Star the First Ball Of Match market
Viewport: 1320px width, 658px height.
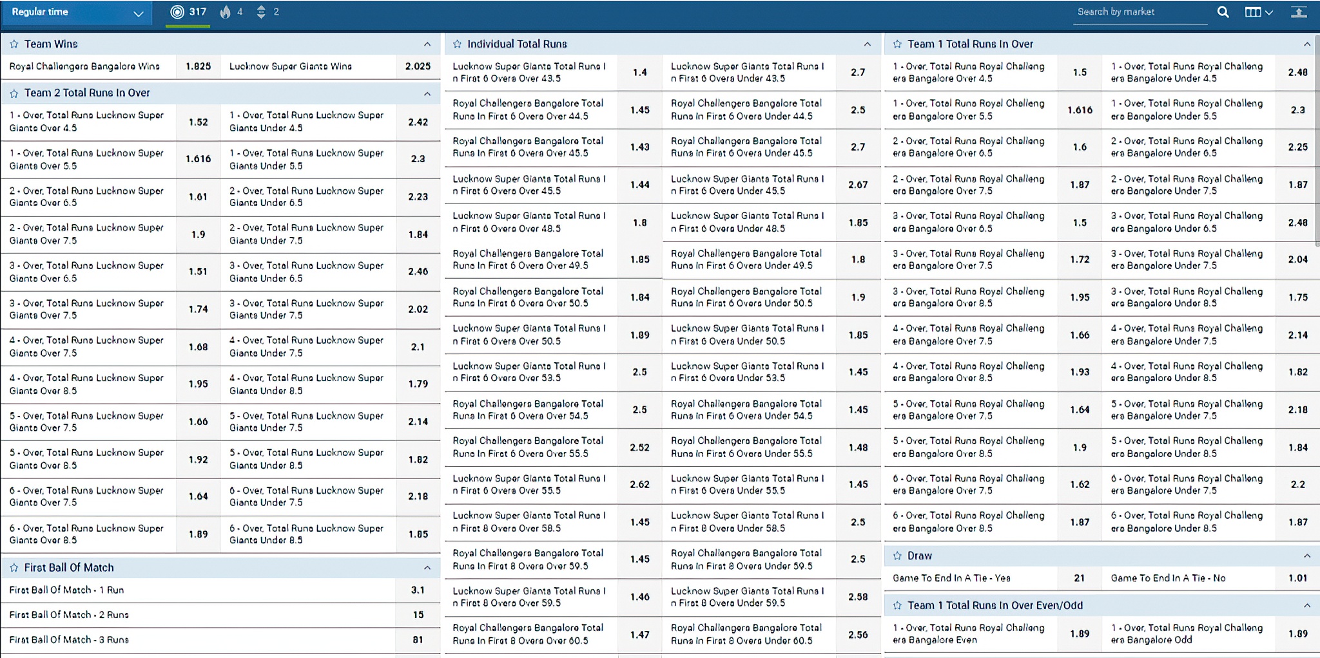[14, 568]
